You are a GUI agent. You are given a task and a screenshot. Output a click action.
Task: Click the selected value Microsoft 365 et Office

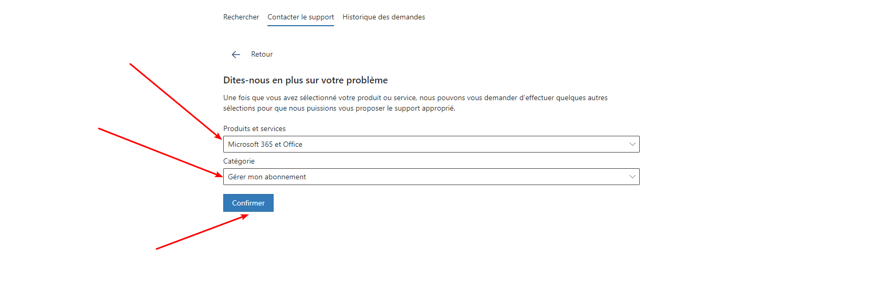[265, 144]
